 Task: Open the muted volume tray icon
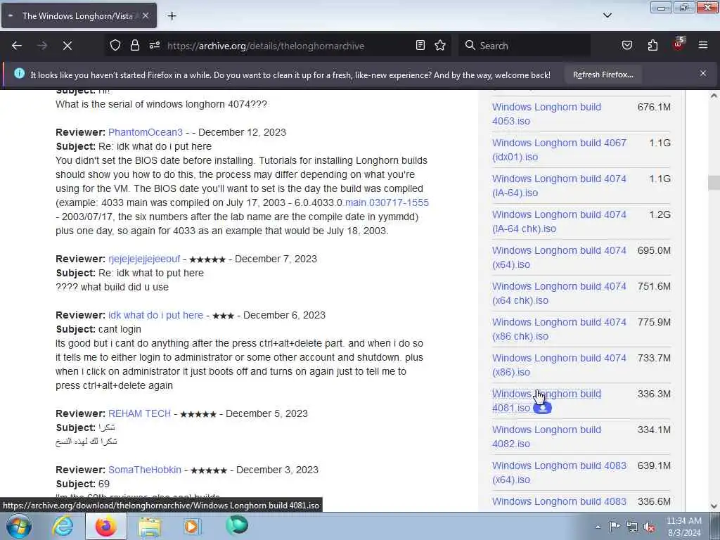649,527
